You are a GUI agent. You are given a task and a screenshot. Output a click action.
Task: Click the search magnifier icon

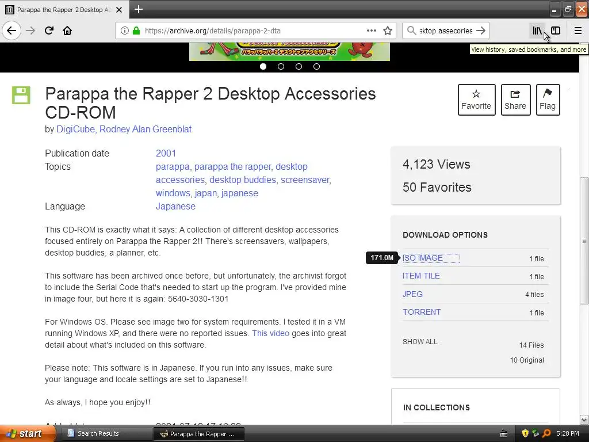(x=412, y=31)
